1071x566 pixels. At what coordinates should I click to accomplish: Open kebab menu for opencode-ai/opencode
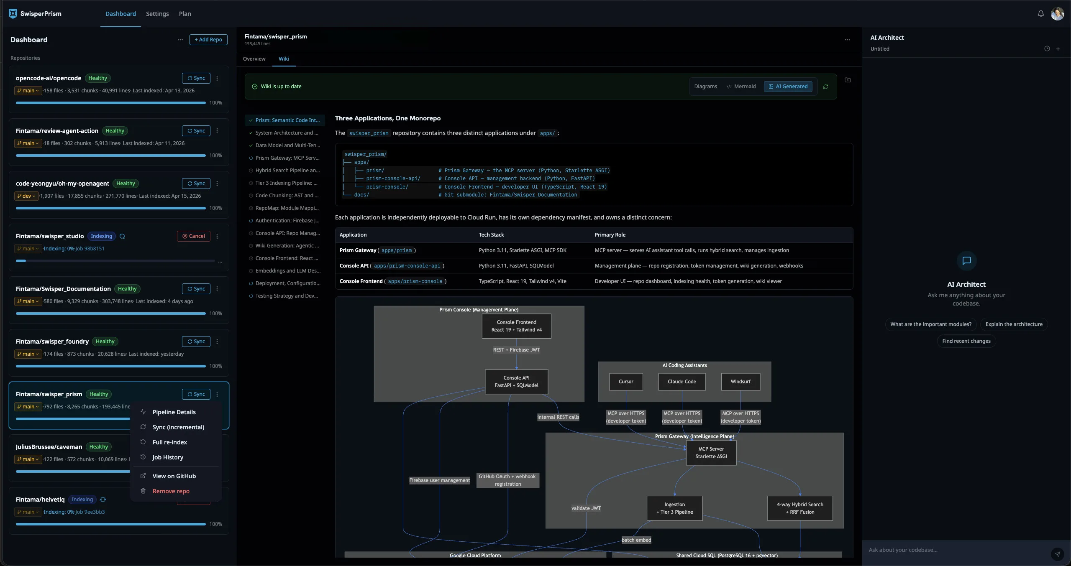(x=217, y=78)
